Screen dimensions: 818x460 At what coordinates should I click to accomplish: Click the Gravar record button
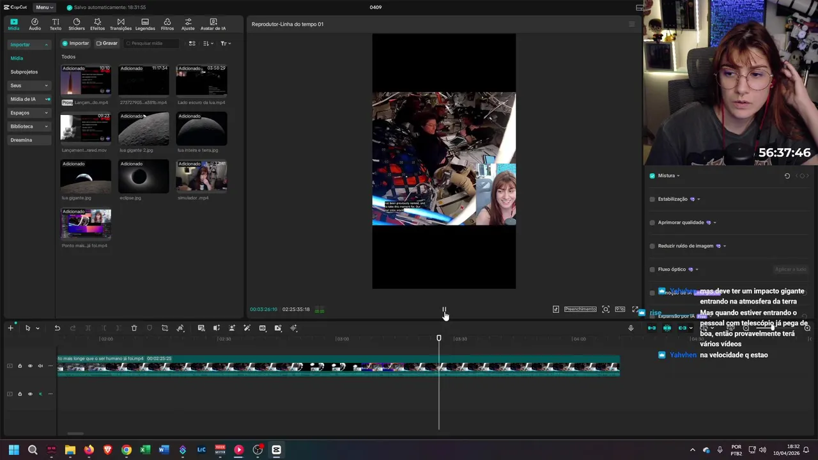click(x=107, y=43)
